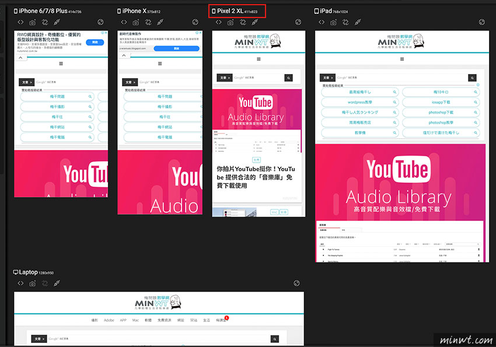Click the plug icon above the iPad preview
496x347 pixels.
358,22
